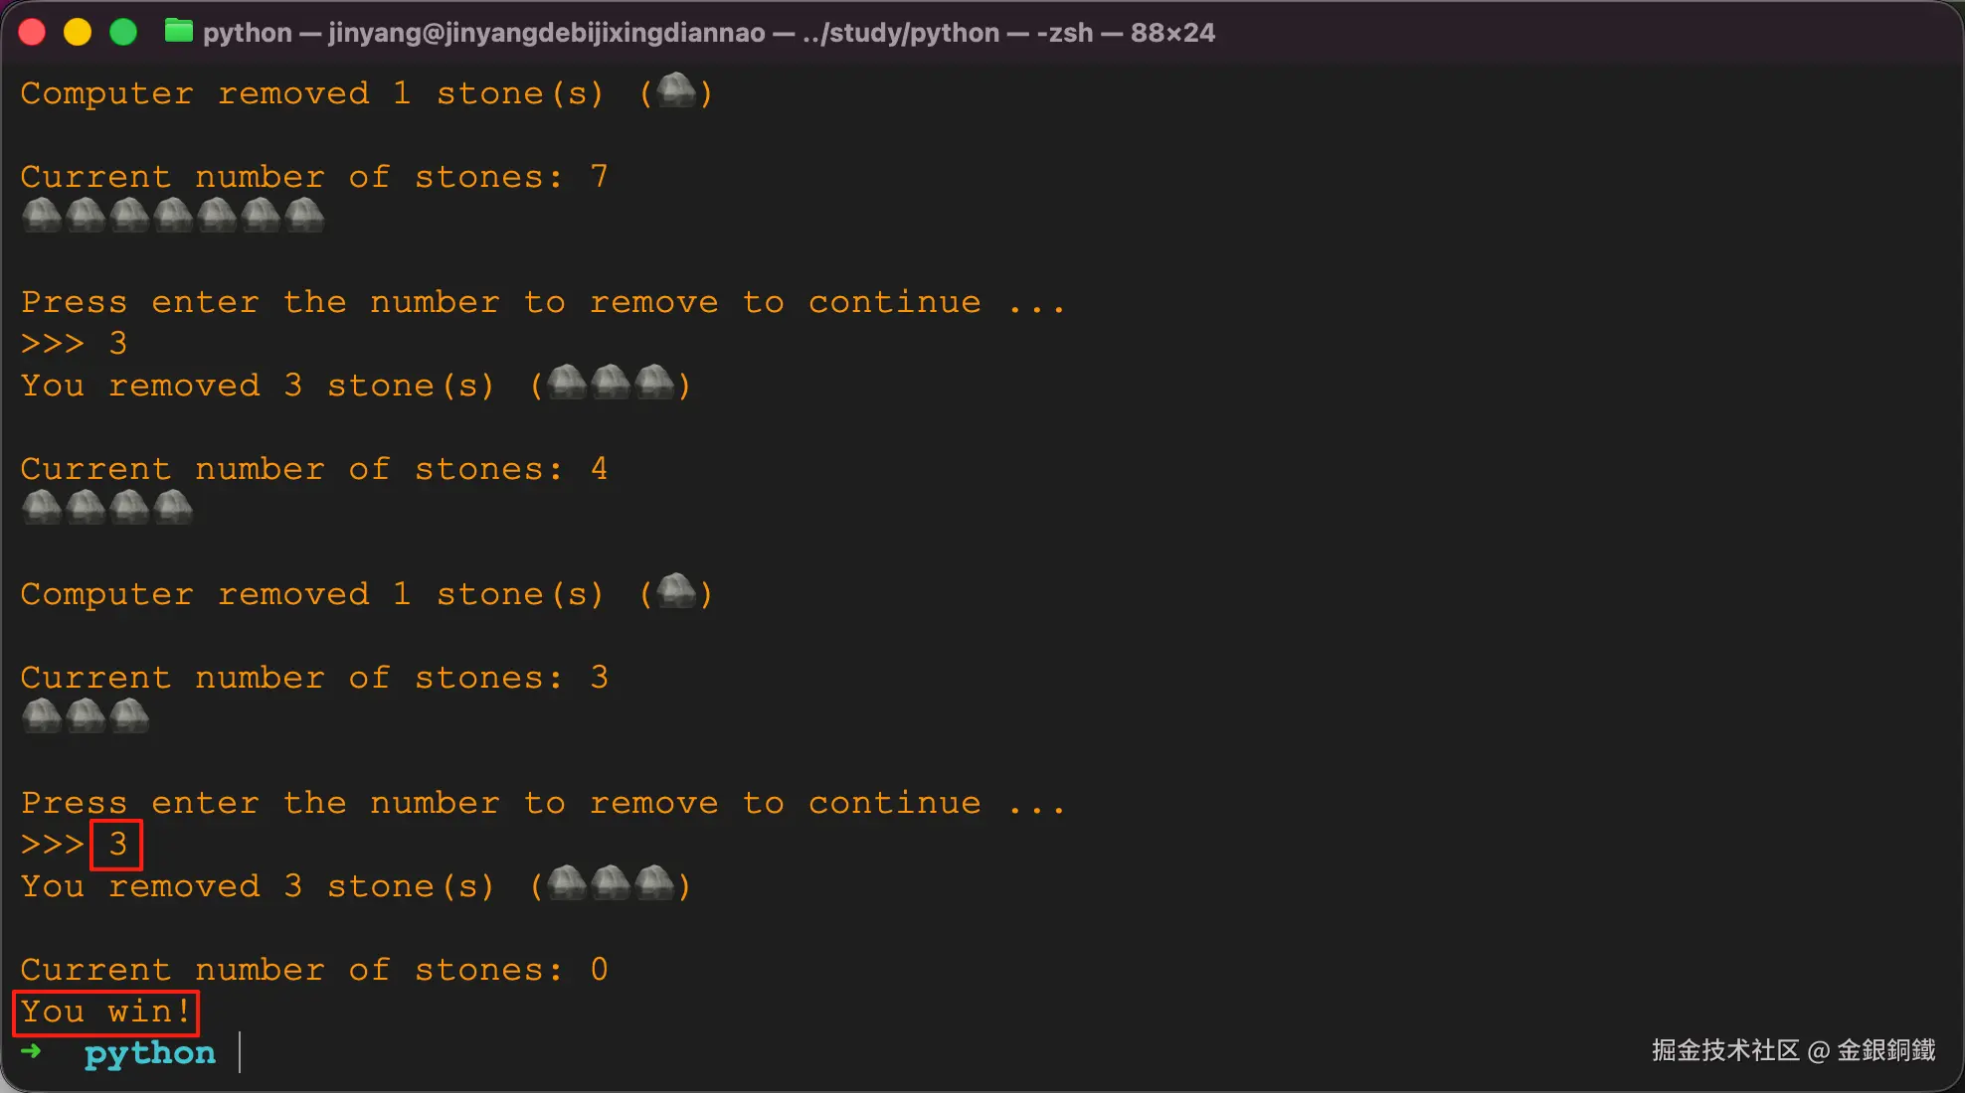Click the stone emoji in first Computer removed line
This screenshot has height=1093, width=1965.
(x=676, y=90)
